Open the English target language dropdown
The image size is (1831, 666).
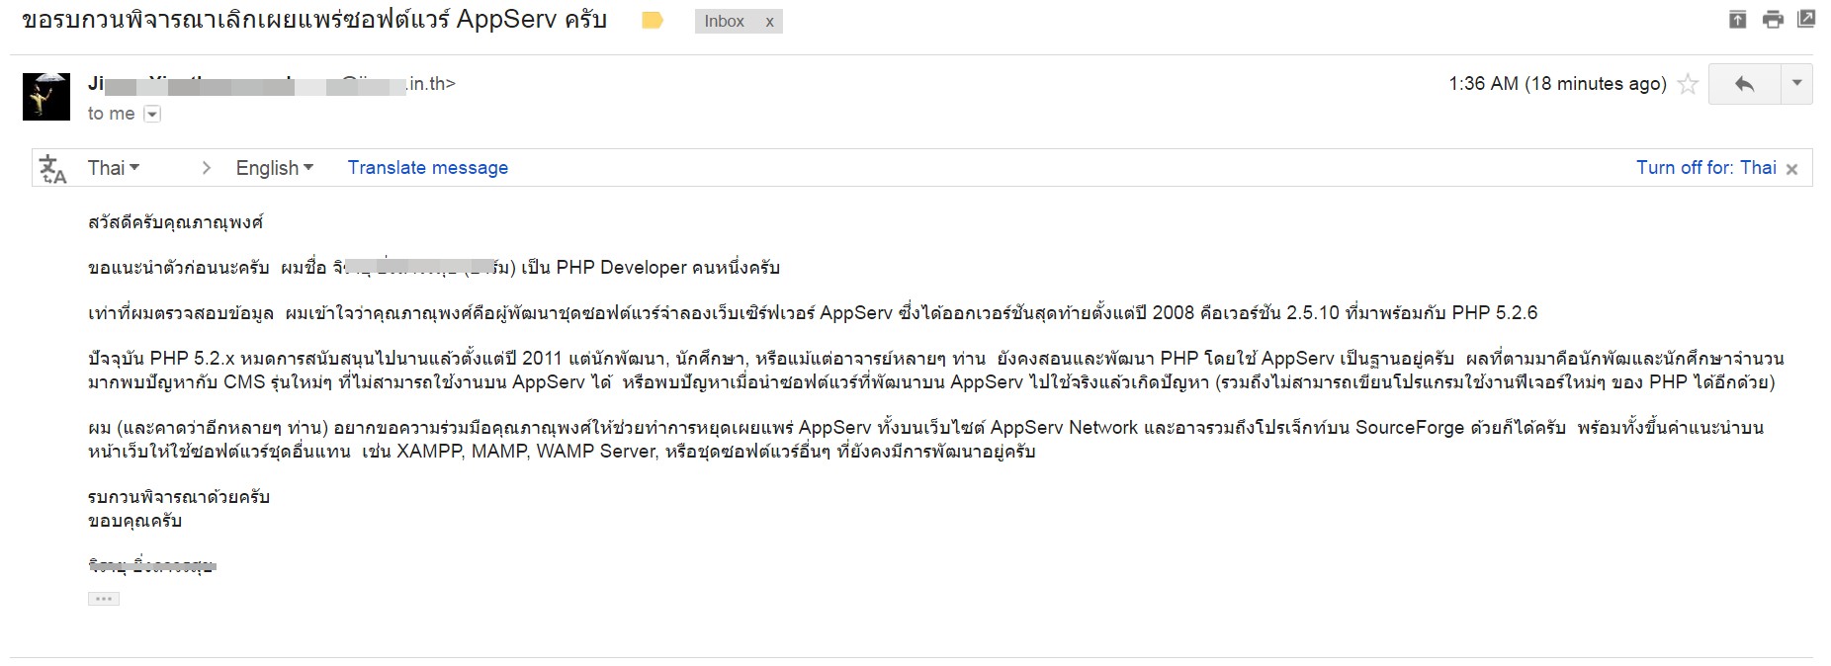click(275, 168)
